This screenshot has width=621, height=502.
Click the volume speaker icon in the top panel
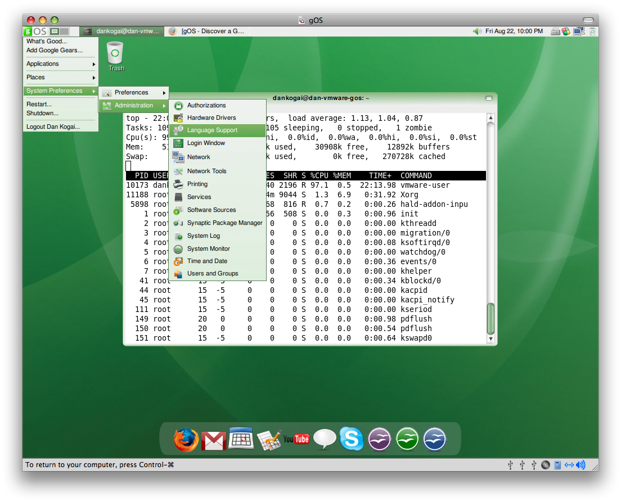pyautogui.click(x=478, y=31)
